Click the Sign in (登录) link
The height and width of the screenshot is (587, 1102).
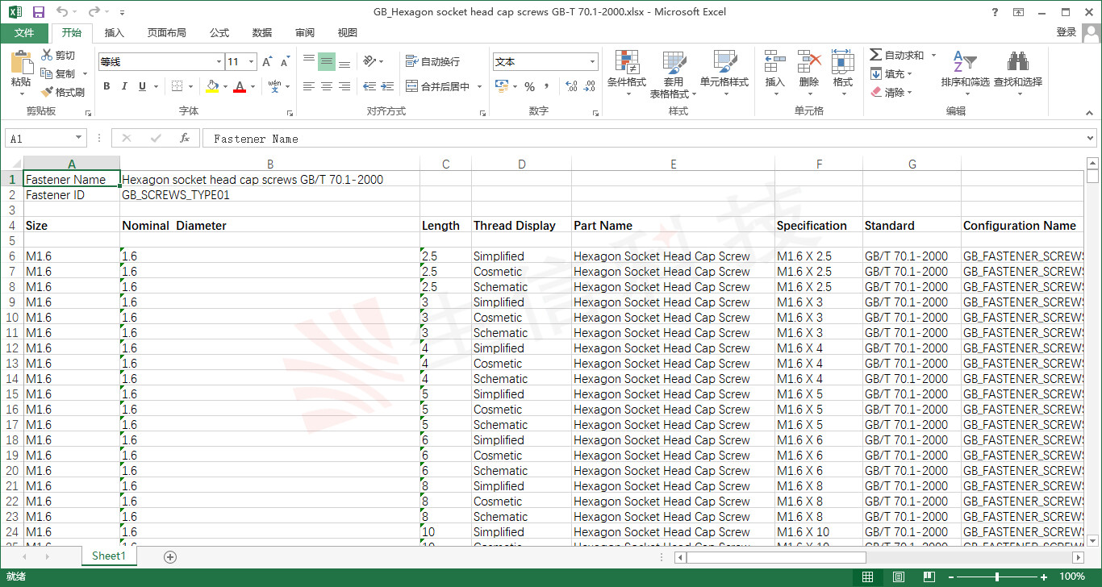[1067, 32]
